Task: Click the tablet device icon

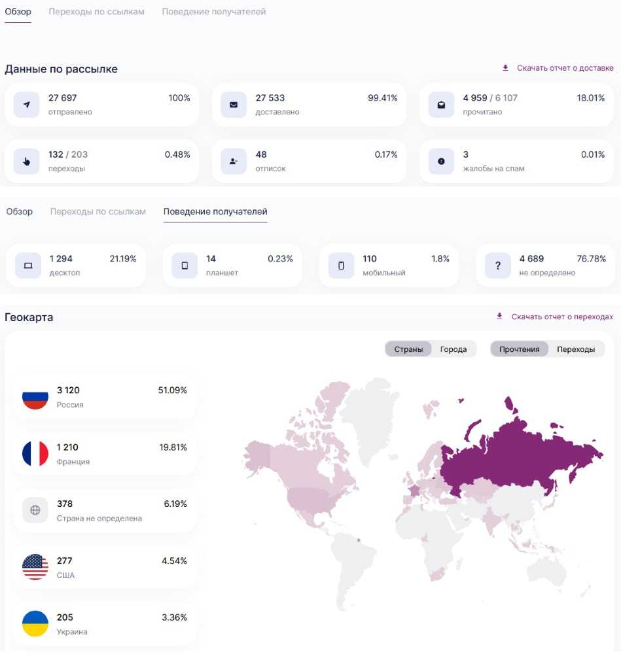Action: [x=185, y=266]
